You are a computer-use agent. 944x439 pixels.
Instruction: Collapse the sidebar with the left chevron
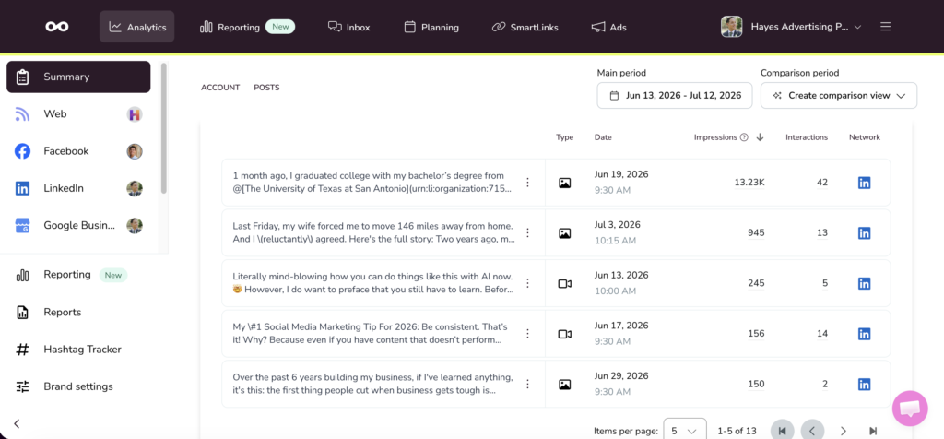click(x=17, y=423)
